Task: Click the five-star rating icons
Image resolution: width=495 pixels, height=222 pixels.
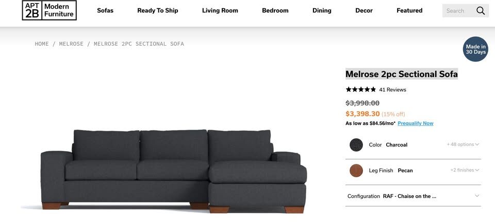Action: (360, 89)
